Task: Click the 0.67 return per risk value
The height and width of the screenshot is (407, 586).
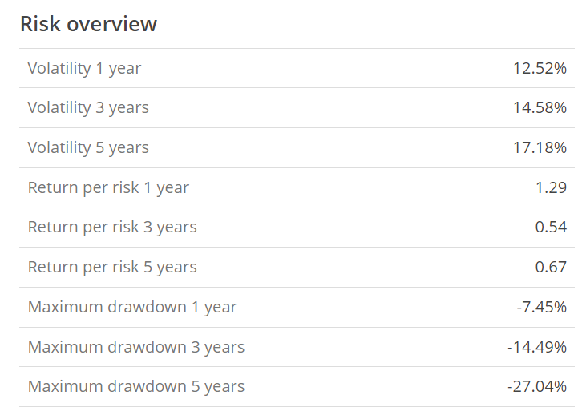Action: click(551, 267)
